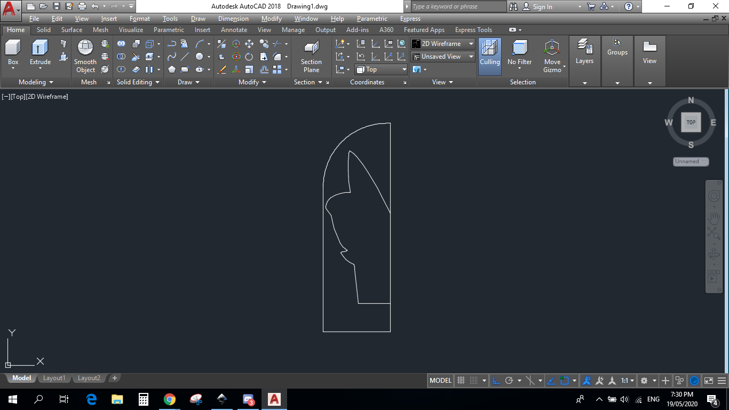Switch to the Layout1 tab
Viewport: 729px width, 410px height.
tap(54, 378)
